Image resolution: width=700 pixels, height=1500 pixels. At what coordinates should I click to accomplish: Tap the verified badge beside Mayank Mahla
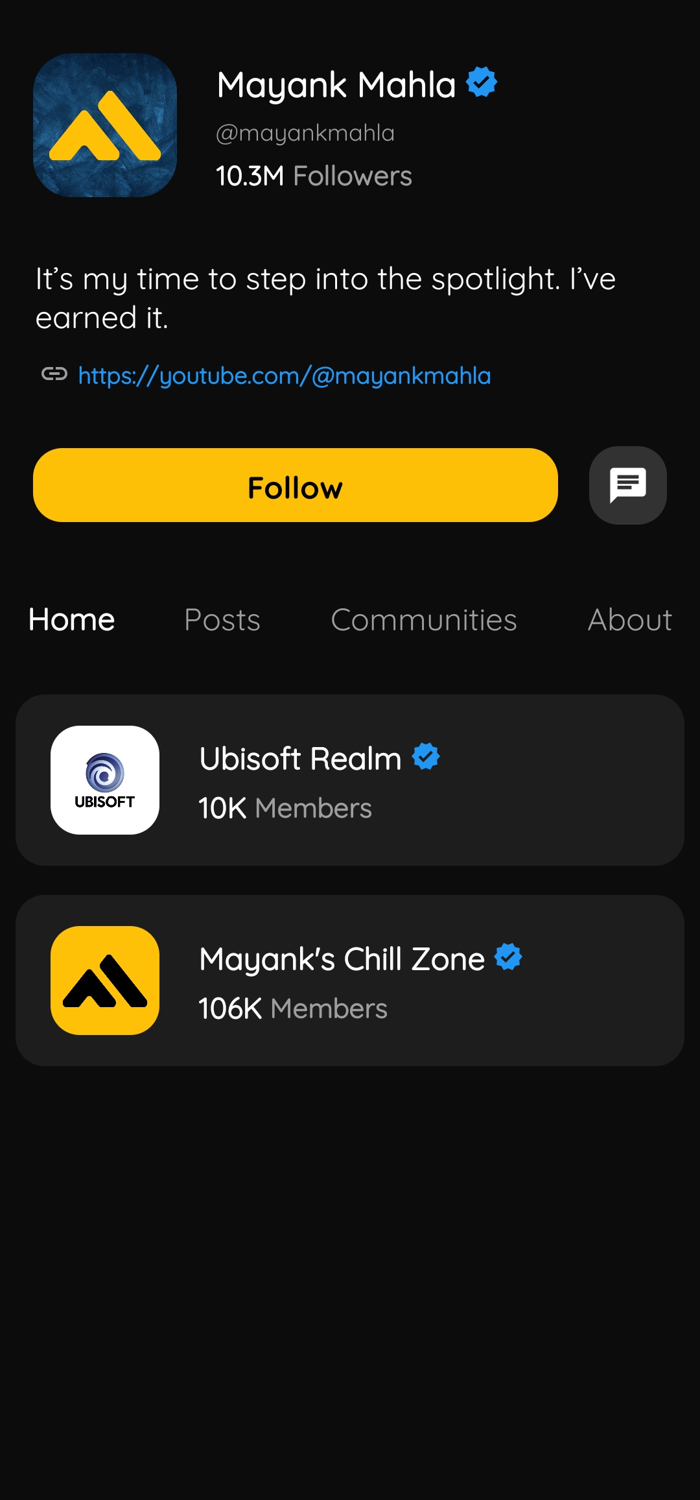coord(482,82)
